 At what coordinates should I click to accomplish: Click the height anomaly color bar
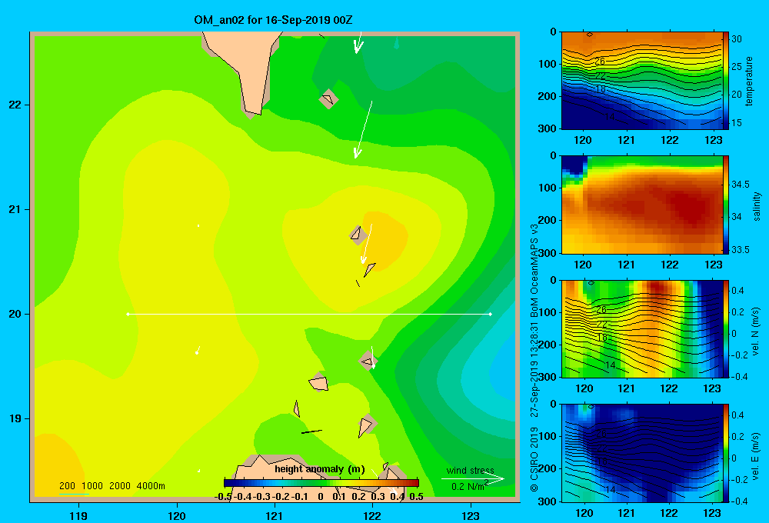tap(321, 483)
